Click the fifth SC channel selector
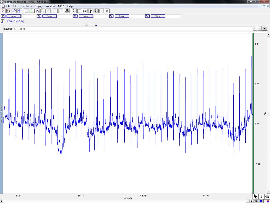The image size is (270, 203). (147, 16)
